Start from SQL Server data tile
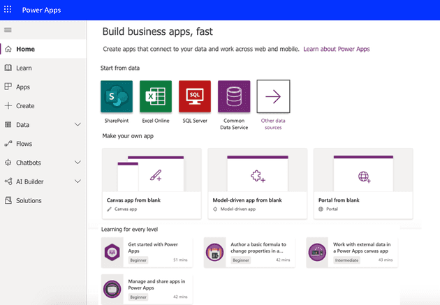 pyautogui.click(x=195, y=96)
